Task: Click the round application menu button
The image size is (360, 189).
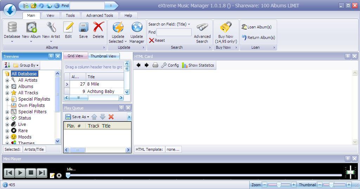Action: pos(9,10)
